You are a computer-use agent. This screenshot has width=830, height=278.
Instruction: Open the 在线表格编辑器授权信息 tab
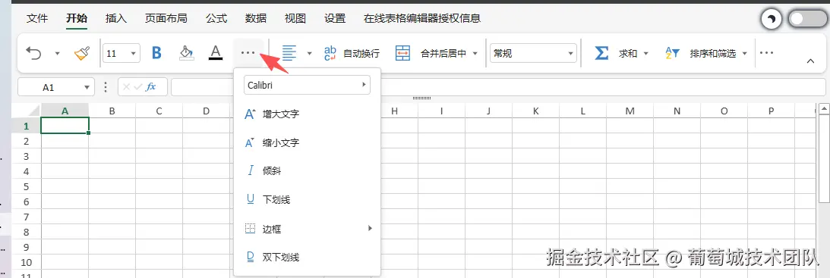[x=422, y=18]
